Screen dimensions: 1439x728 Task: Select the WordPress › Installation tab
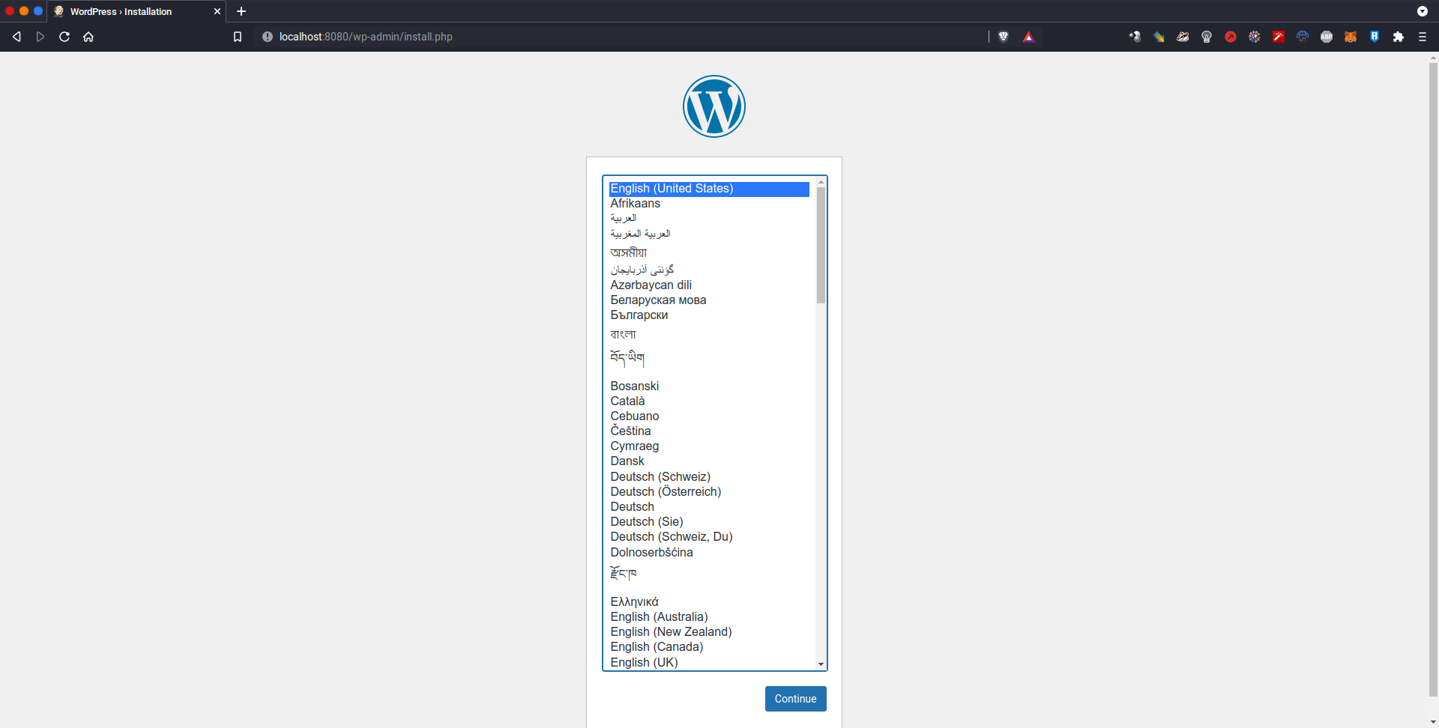pos(136,11)
